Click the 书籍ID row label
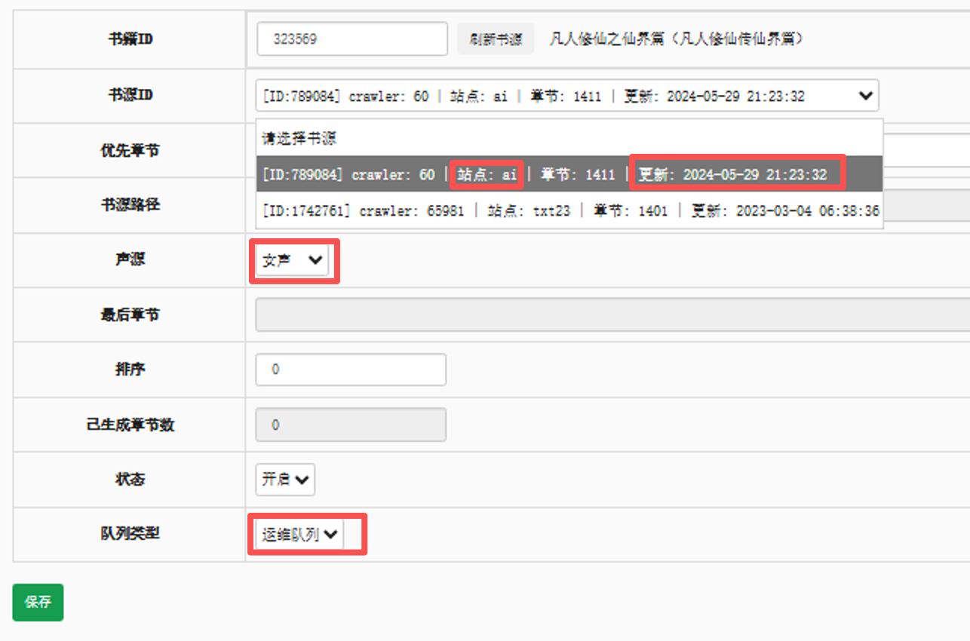Viewport: 970px width, 641px height. [x=130, y=39]
